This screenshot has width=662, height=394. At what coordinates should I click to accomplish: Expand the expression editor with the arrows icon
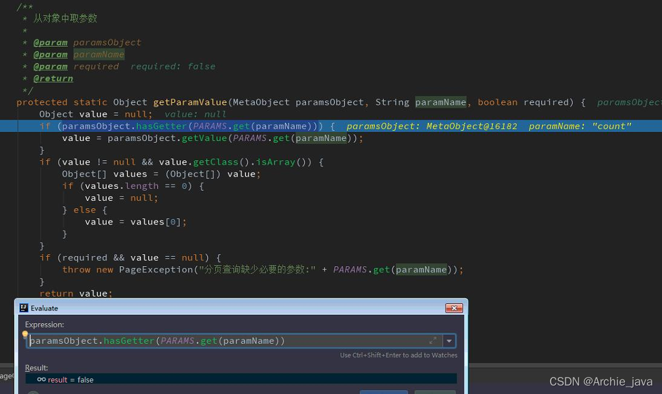[x=433, y=340]
